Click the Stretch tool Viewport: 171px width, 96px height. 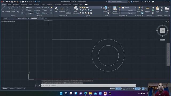click(x=29, y=13)
